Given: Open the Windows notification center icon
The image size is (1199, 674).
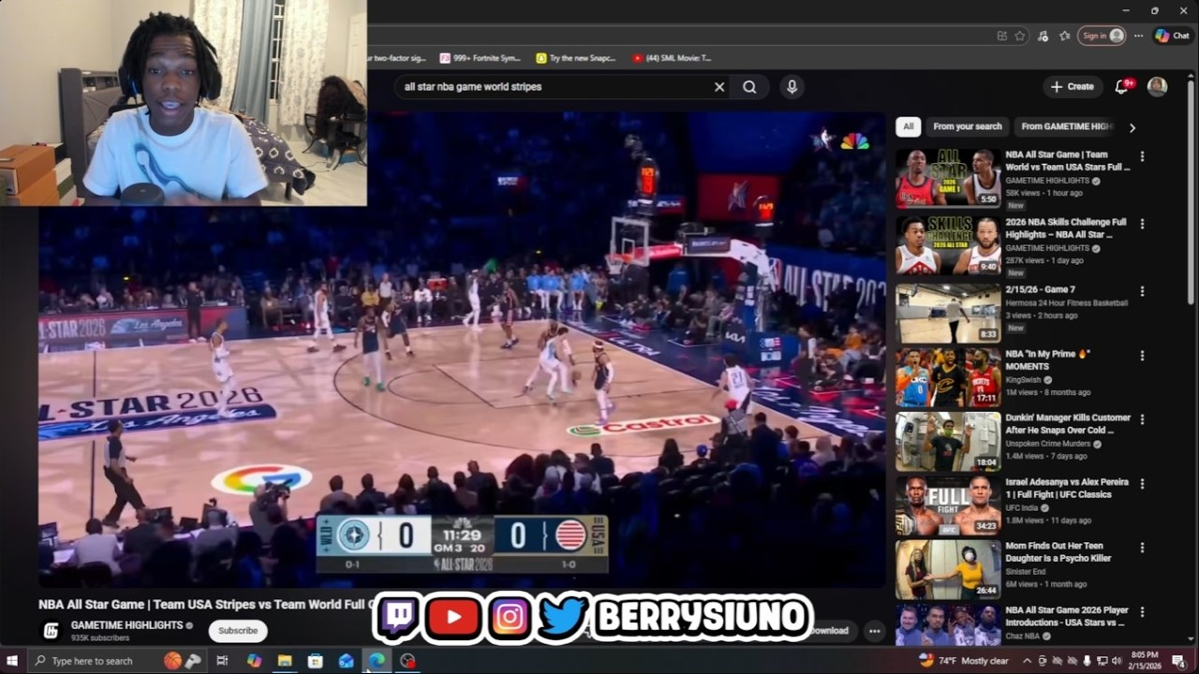Looking at the screenshot, I should [1178, 661].
